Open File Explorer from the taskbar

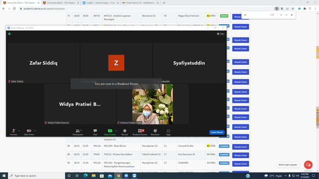(94, 176)
